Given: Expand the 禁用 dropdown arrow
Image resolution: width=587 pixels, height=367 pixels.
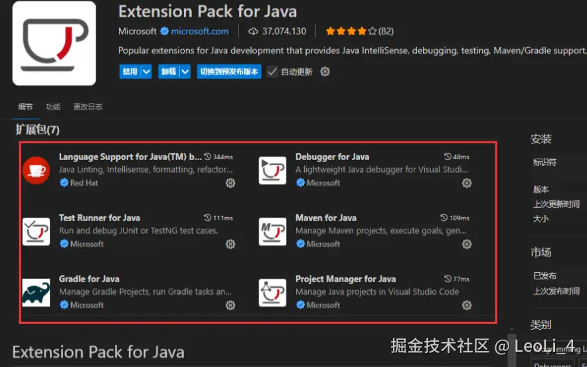Looking at the screenshot, I should pyautogui.click(x=146, y=72).
